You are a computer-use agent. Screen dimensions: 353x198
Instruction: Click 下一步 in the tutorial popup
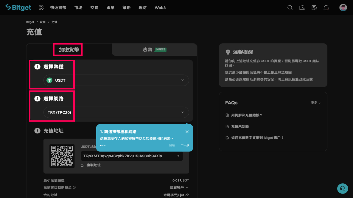tap(185, 145)
